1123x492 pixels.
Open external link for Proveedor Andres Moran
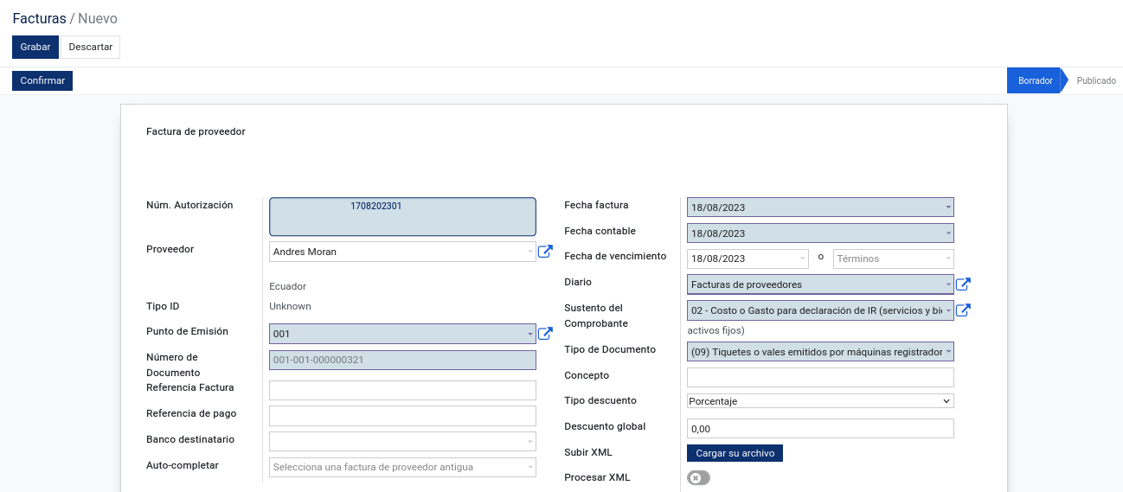[x=545, y=252]
